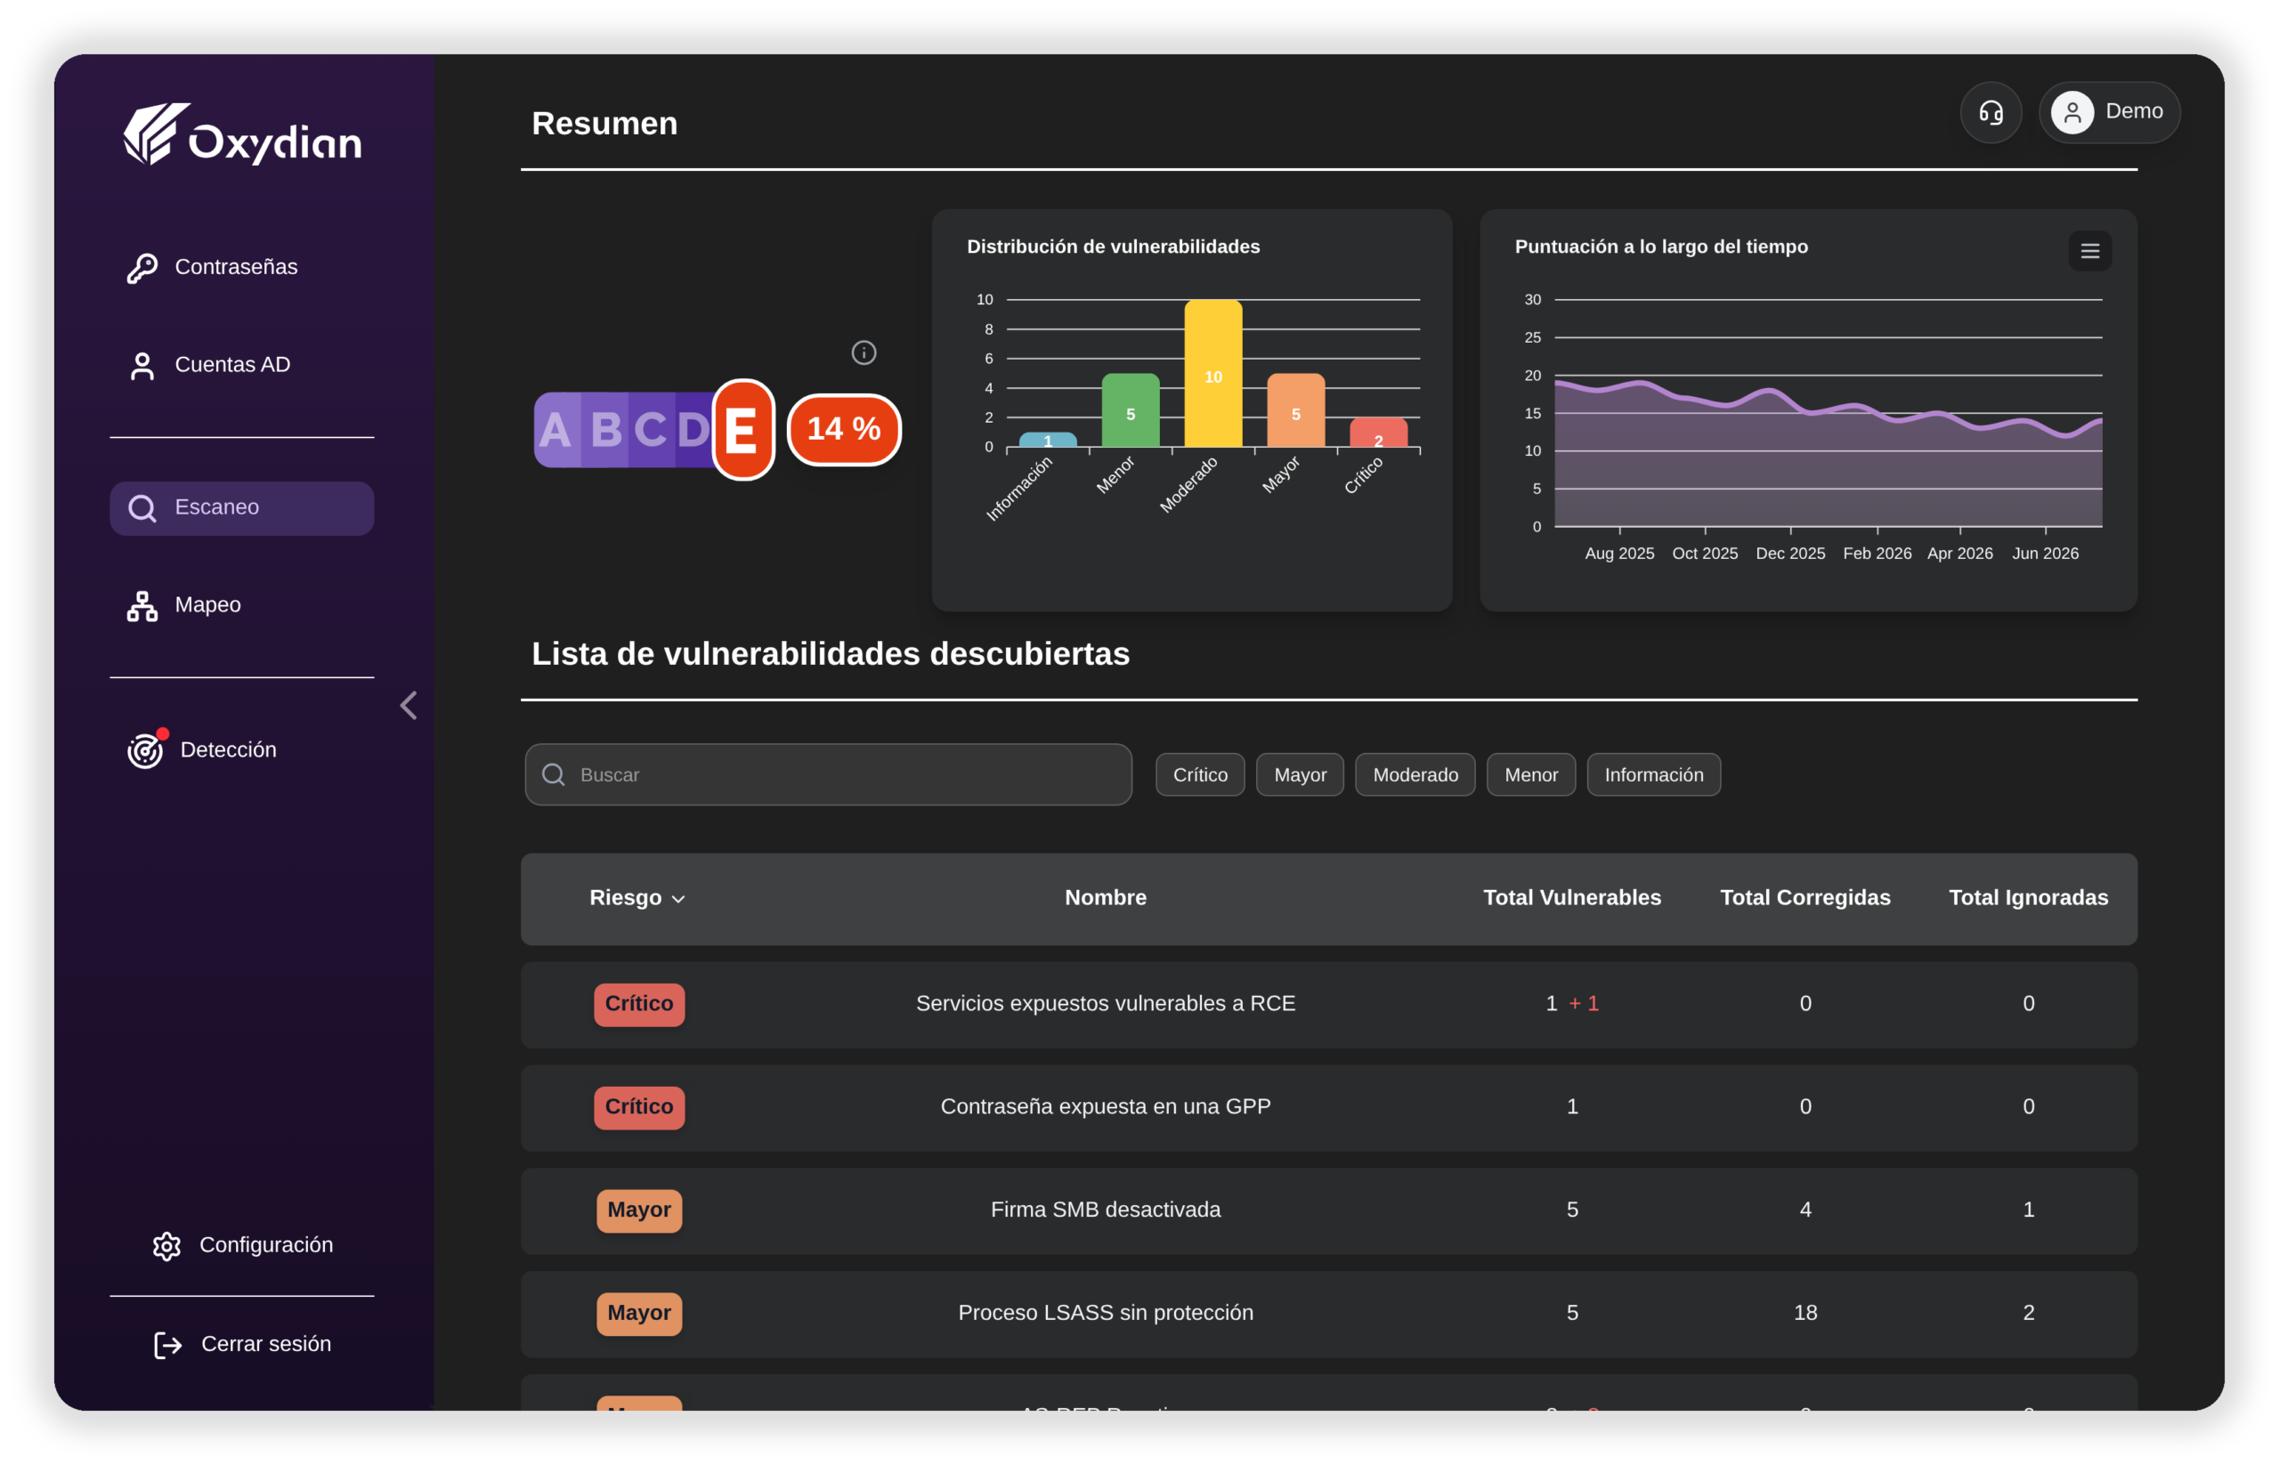Click the user icon beside Cuentas AD
2279x1465 pixels.
(142, 367)
